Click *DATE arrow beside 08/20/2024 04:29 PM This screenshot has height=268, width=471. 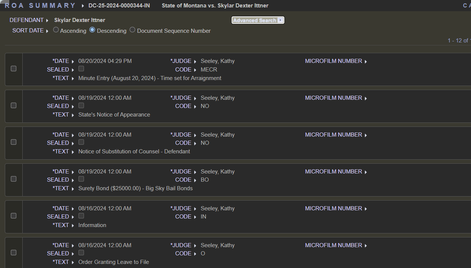[73, 61]
